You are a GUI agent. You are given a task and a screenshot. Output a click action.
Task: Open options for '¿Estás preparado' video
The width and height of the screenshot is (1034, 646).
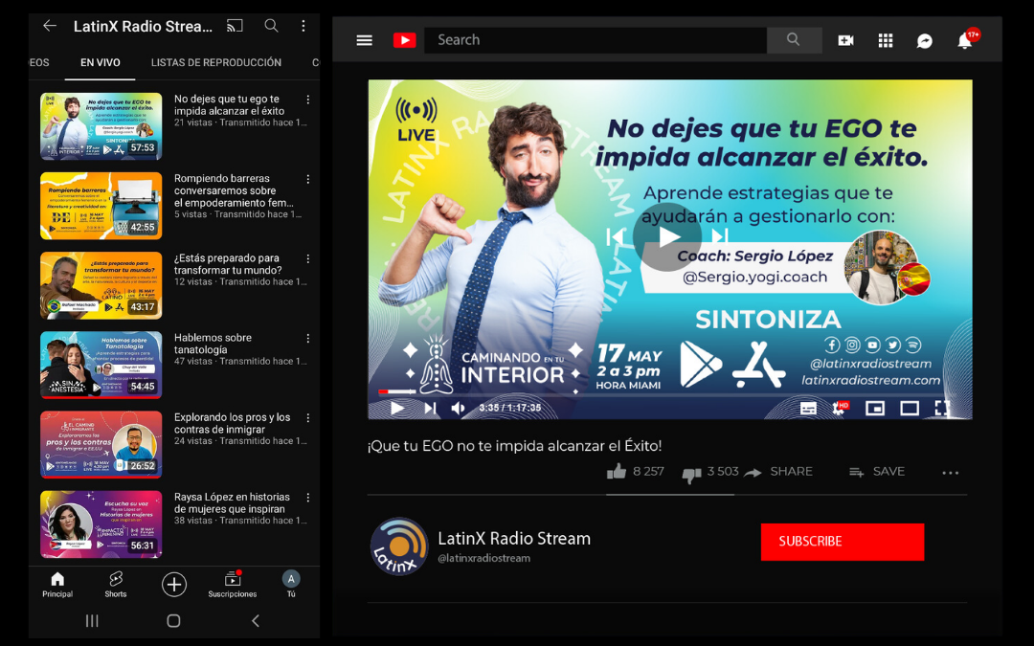(x=308, y=259)
